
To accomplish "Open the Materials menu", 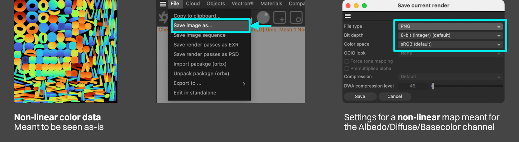I will (271, 4).
